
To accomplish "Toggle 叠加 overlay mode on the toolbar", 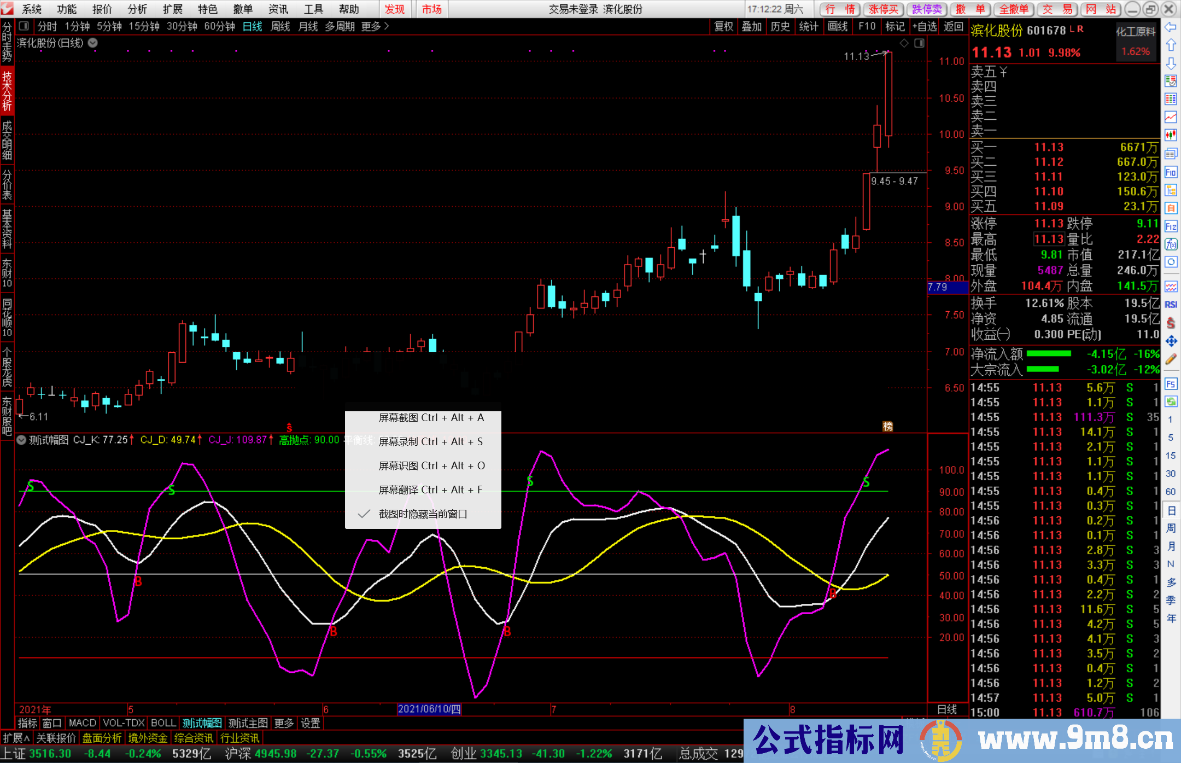I will point(752,26).
